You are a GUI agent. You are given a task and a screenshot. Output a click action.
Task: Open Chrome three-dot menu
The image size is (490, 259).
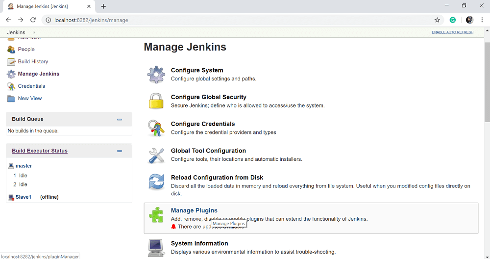click(482, 20)
